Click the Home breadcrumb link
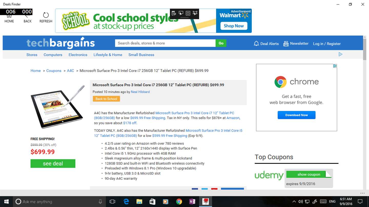Screen dimensions: 369x207 [x=36, y=71]
